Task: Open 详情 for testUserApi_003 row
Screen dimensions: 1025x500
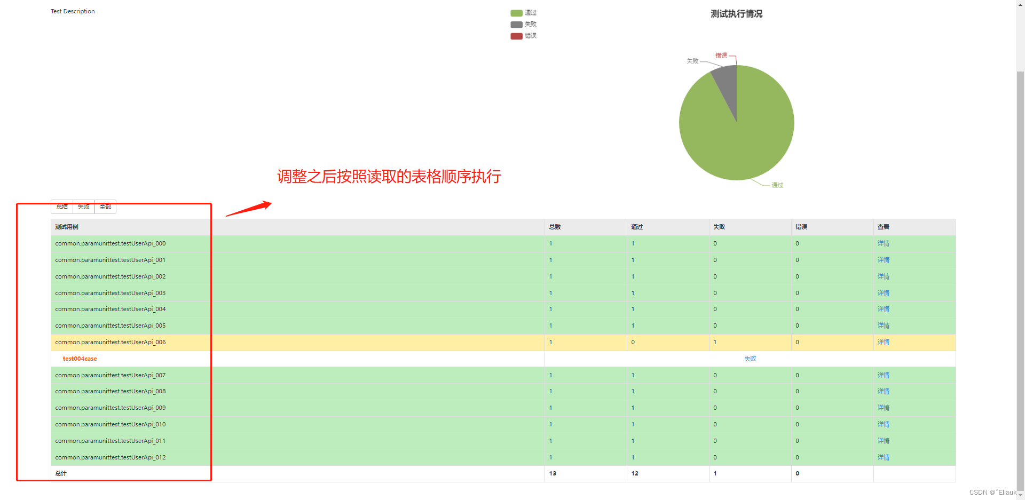Action: click(884, 293)
